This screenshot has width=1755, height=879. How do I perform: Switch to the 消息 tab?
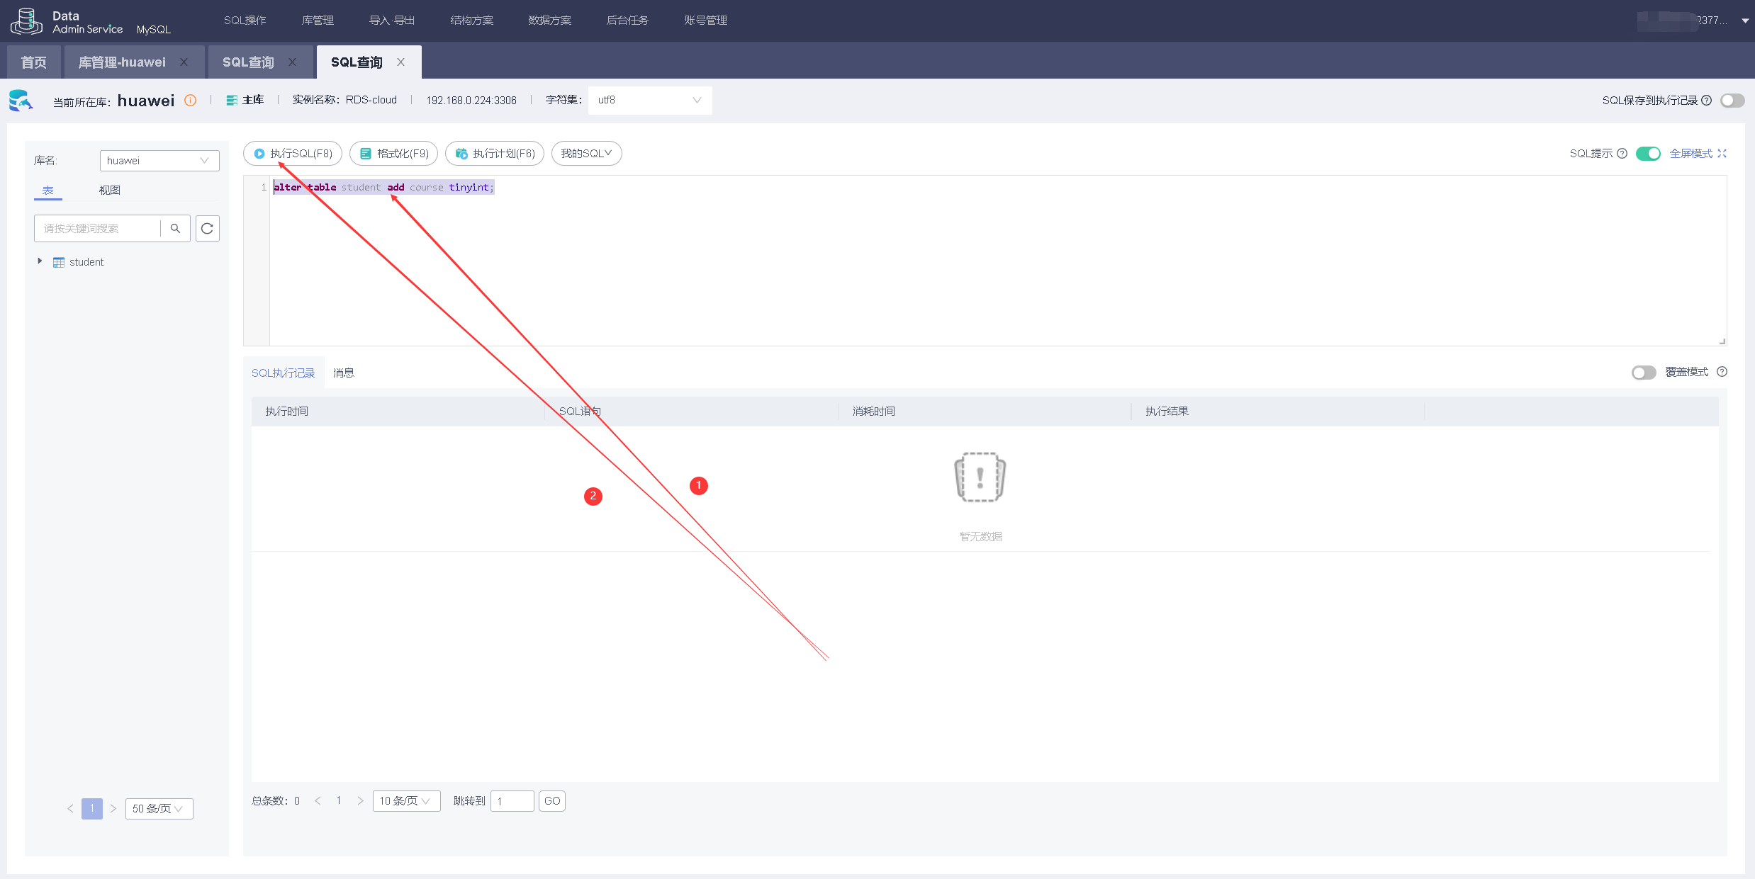343,373
